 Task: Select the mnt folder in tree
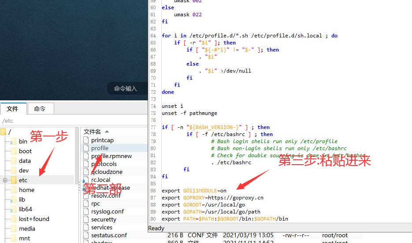[24, 239]
